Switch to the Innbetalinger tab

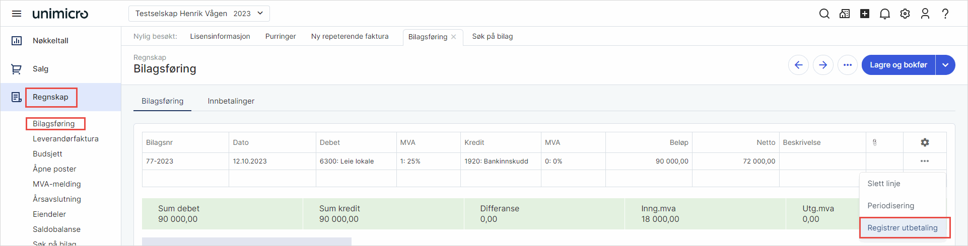231,101
